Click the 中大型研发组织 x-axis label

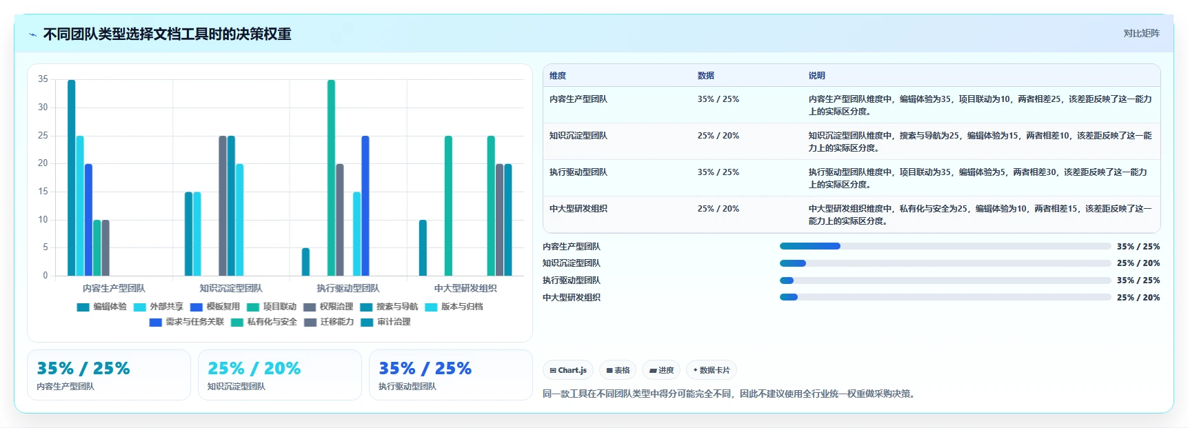465,288
